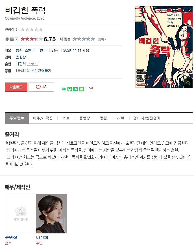This screenshot has height=249, width=194.
Task: Select the 평점 tab
Action: (103, 118)
